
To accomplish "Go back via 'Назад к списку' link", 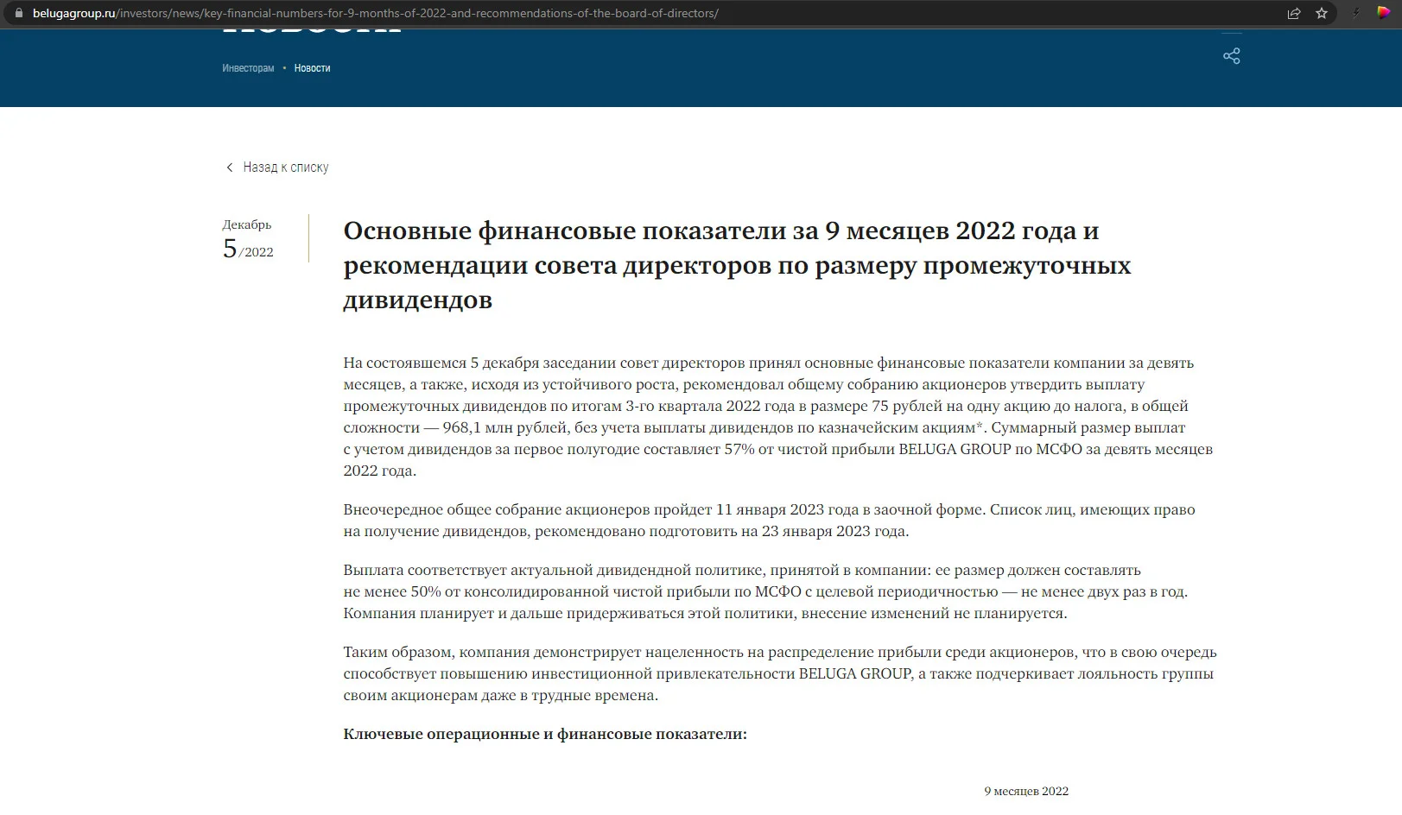I will point(285,167).
